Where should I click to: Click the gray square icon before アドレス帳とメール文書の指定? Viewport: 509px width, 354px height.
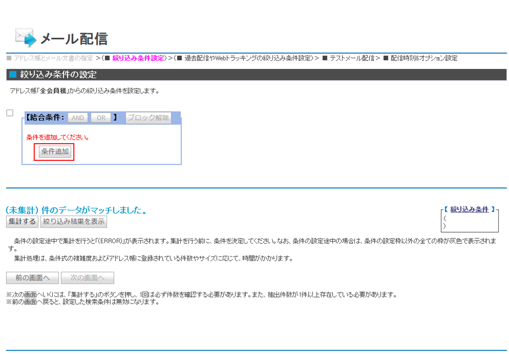pos(9,58)
